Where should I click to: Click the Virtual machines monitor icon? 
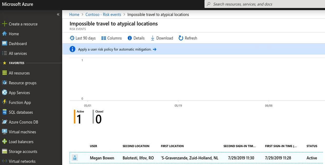tap(4, 131)
